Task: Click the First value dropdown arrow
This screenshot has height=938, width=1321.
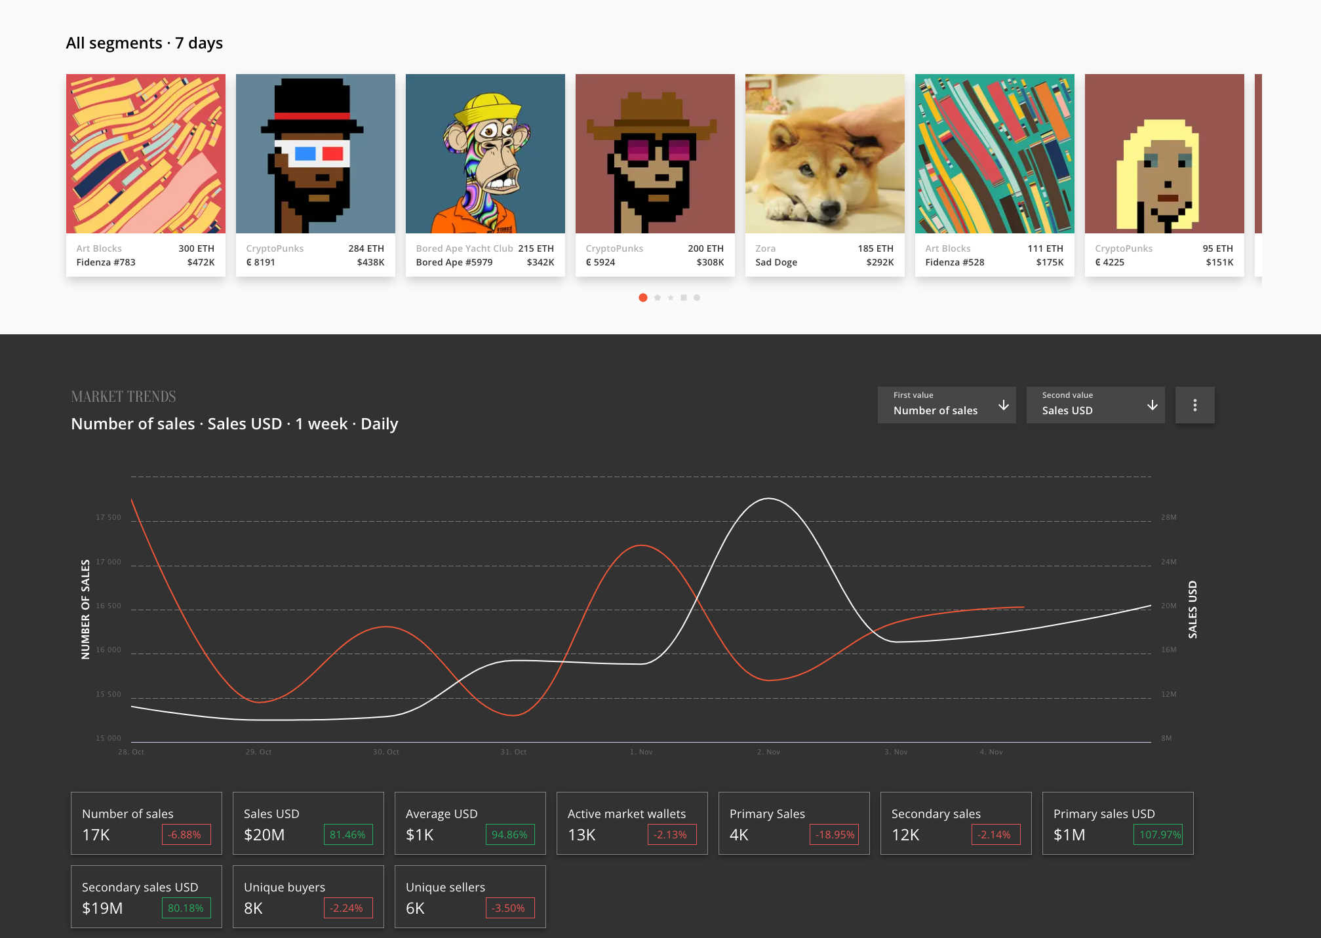Action: tap(1003, 405)
